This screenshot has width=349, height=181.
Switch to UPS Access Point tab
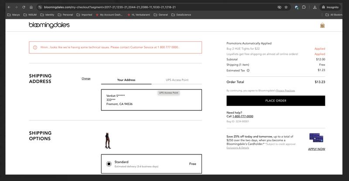point(177,80)
